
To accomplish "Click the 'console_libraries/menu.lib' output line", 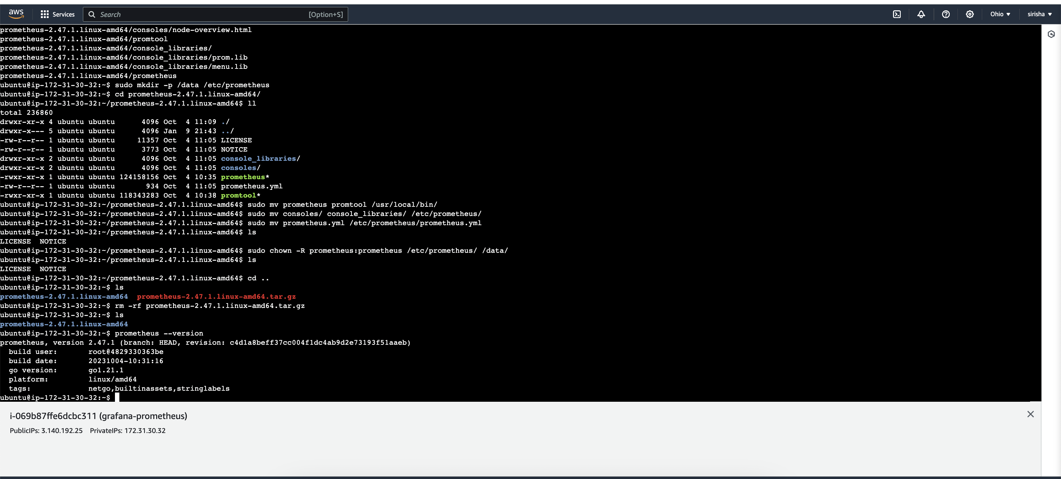I will 123,66.
